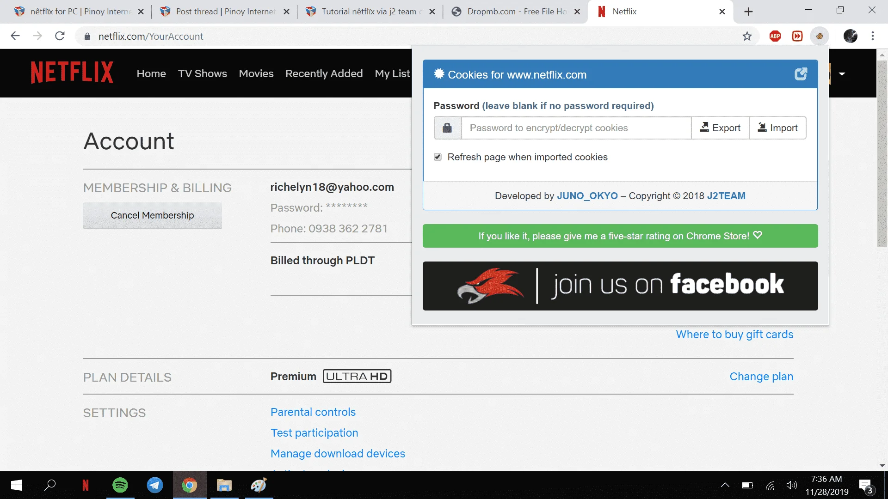Open the cookies popup in a new window
This screenshot has width=888, height=499.
801,74
